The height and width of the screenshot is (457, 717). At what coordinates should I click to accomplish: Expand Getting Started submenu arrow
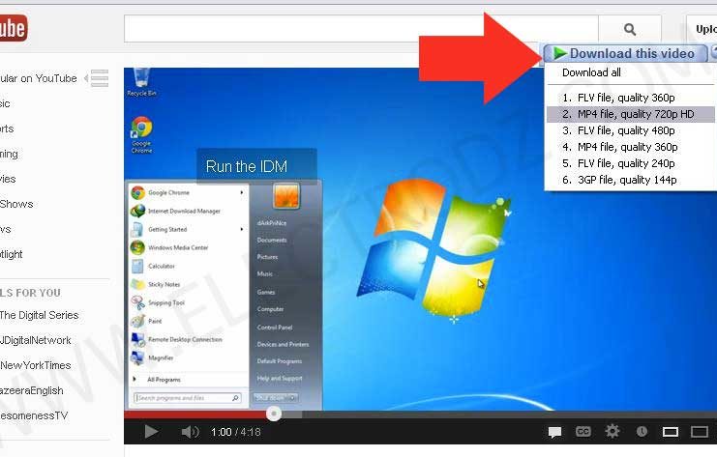tap(242, 229)
